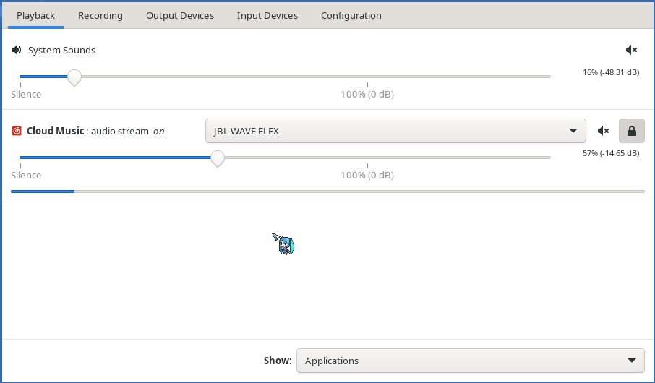Set System Sounds slider to 100% mark
This screenshot has height=383, width=655.
click(367, 77)
